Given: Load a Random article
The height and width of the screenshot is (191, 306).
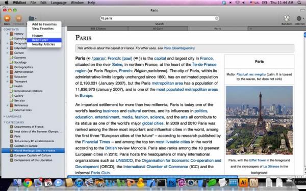Looking at the screenshot, I should click(287, 18).
